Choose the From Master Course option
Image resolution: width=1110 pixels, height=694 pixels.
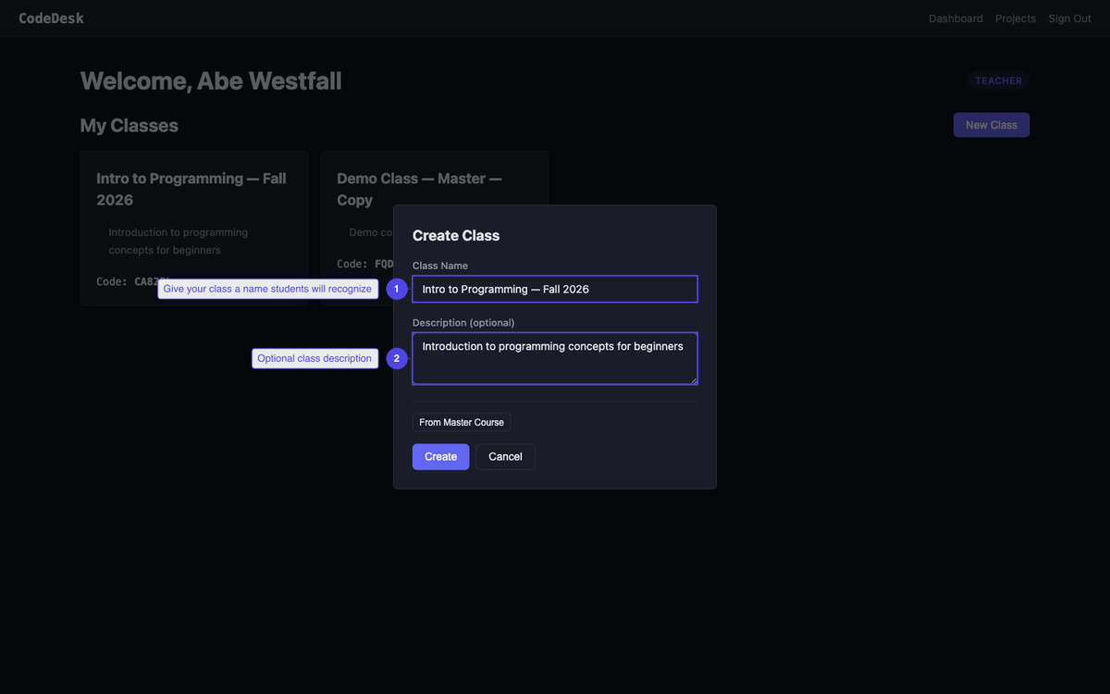pos(462,423)
